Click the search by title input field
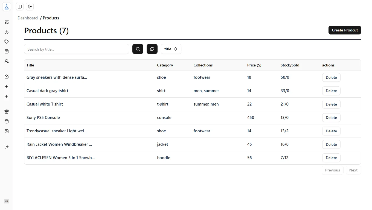The image size is (372, 210). [77, 49]
